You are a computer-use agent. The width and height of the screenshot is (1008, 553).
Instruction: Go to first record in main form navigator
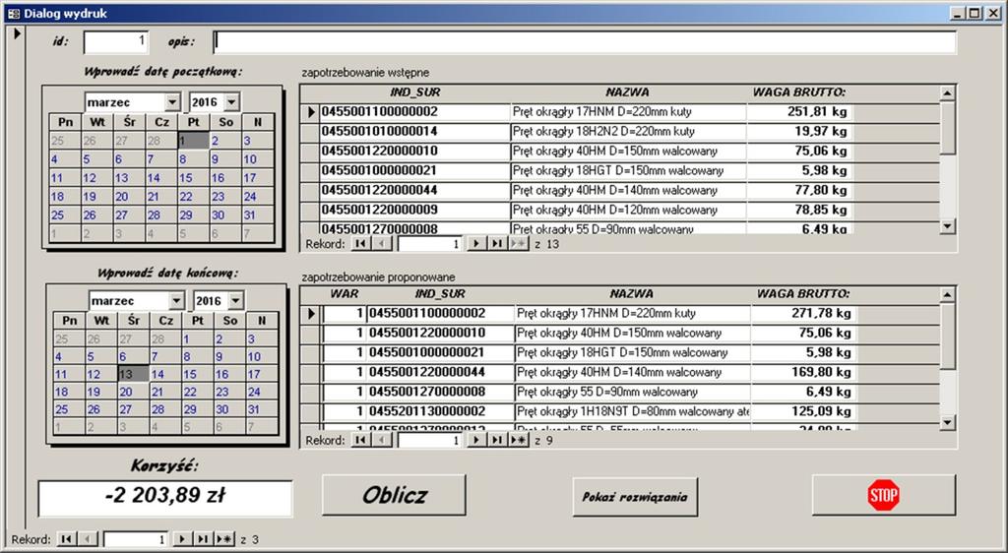(66, 539)
